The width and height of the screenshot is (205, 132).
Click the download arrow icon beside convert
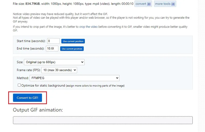click(149, 4)
